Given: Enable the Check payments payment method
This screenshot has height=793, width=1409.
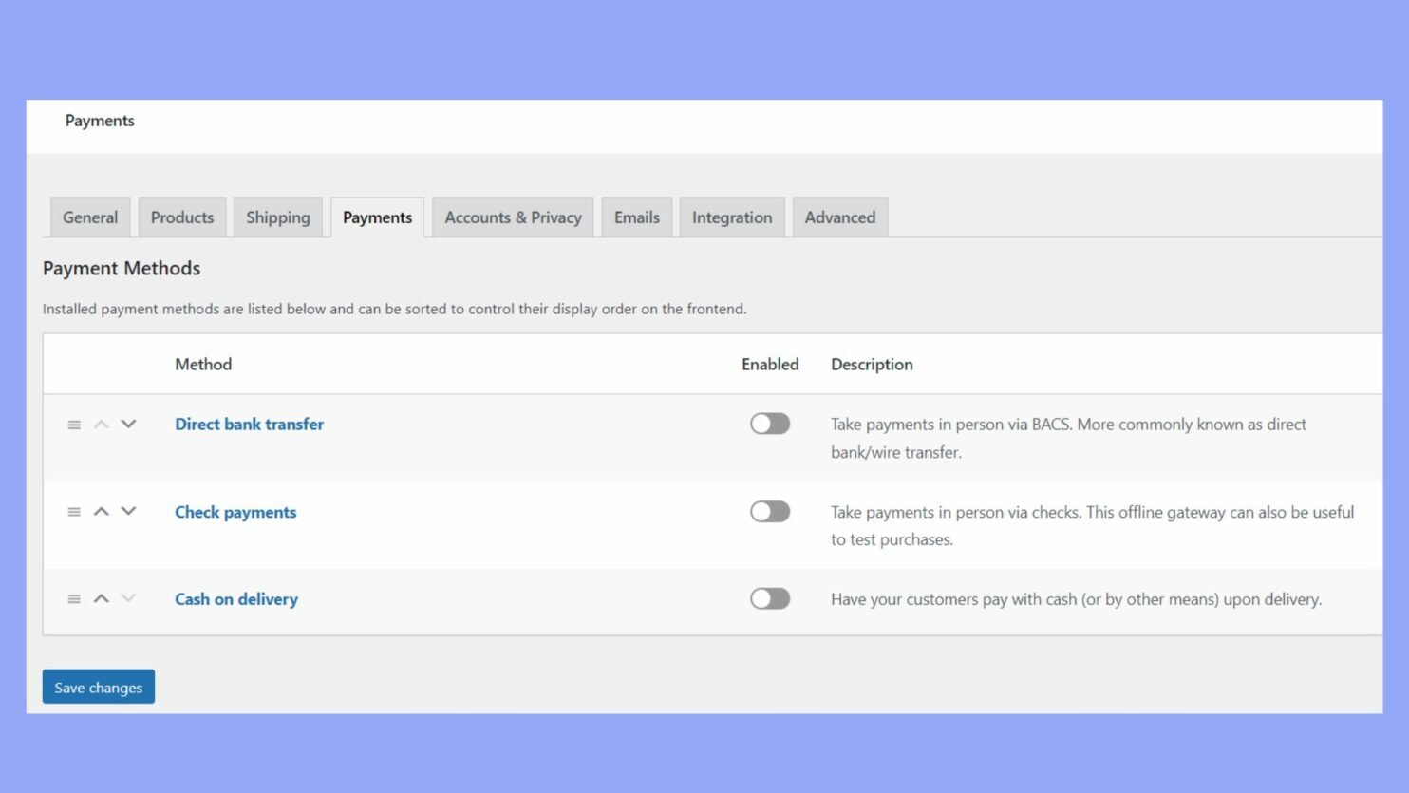Looking at the screenshot, I should click(x=770, y=511).
